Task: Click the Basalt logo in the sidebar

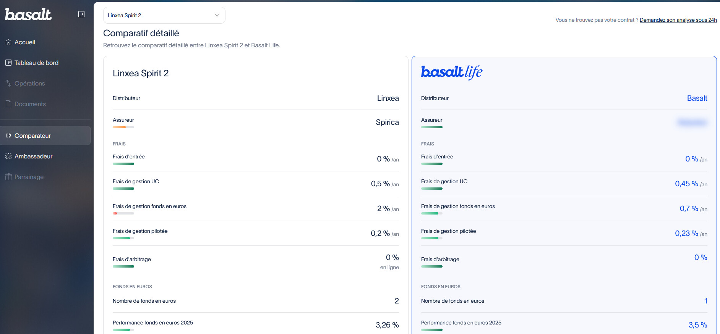Action: tap(28, 15)
